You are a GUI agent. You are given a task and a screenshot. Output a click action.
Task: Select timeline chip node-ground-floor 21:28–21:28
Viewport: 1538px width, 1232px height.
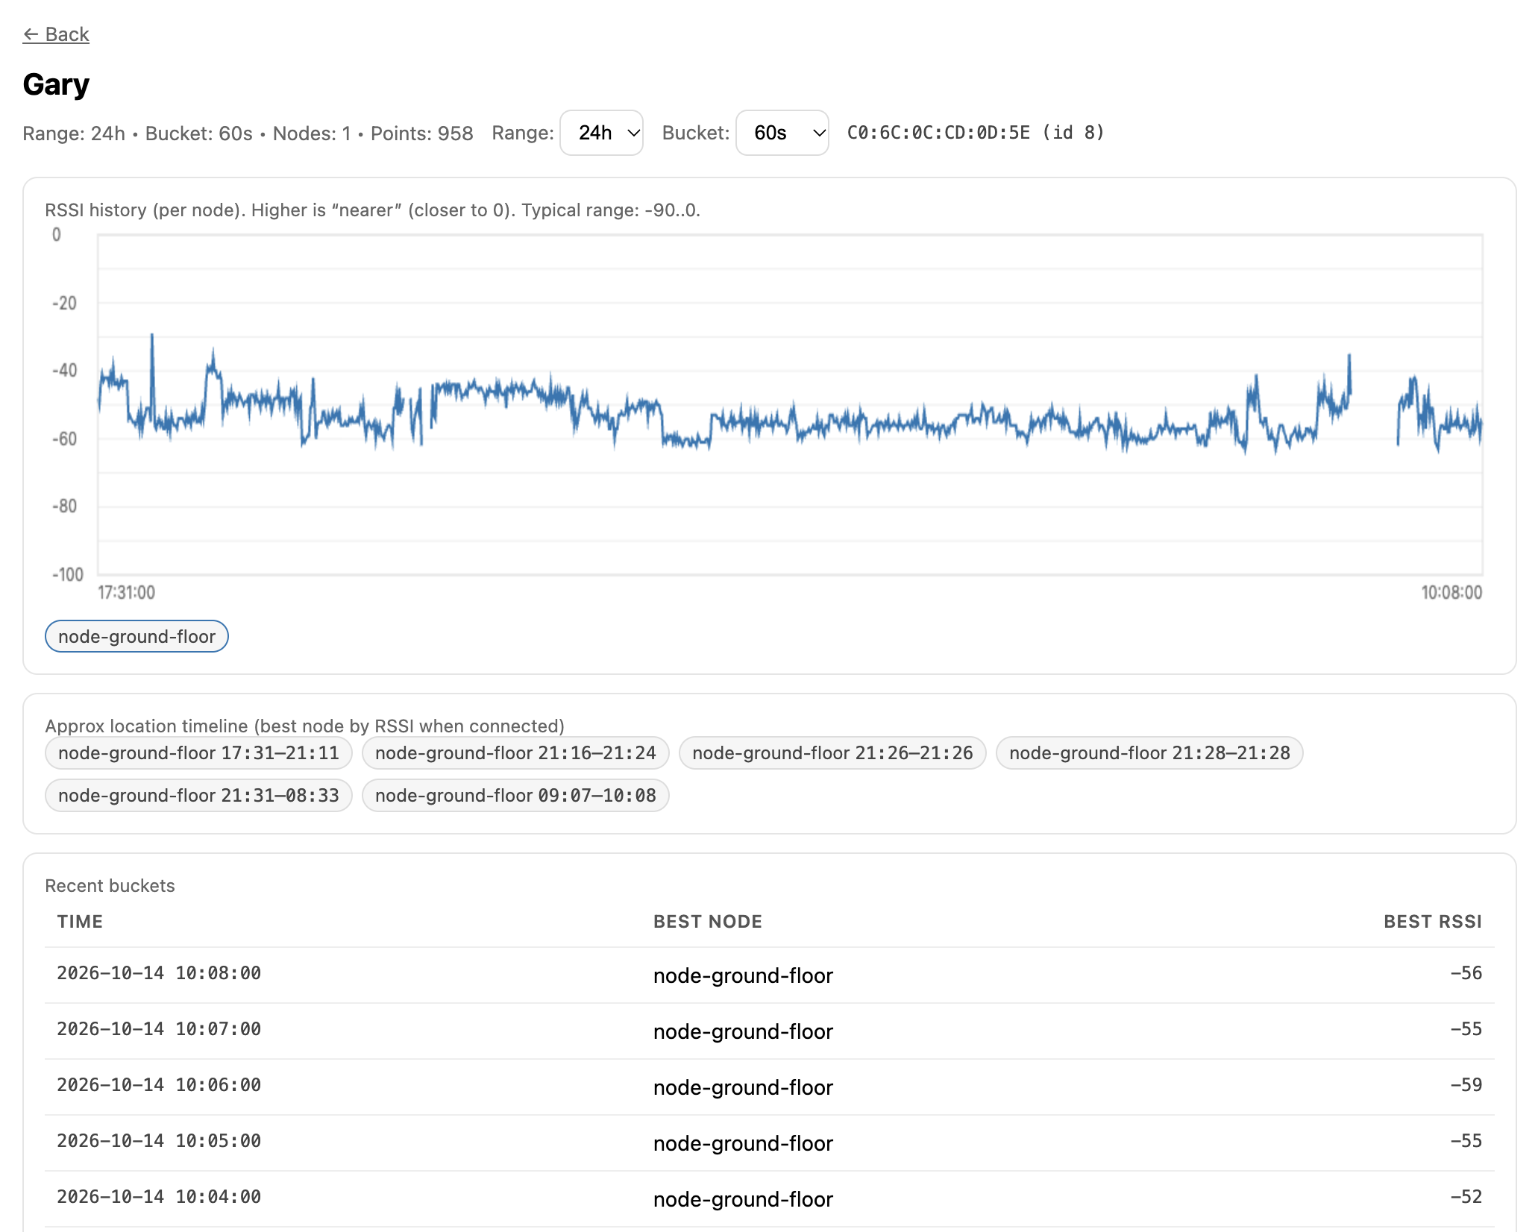coord(1149,752)
